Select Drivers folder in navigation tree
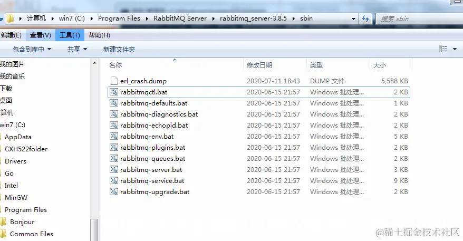463x241 pixels. [x=15, y=161]
